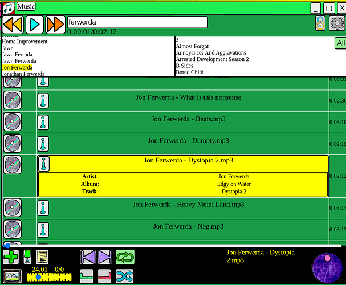This screenshot has width=346, height=285.
Task: Click the purple next track button
Action: [x=105, y=256]
